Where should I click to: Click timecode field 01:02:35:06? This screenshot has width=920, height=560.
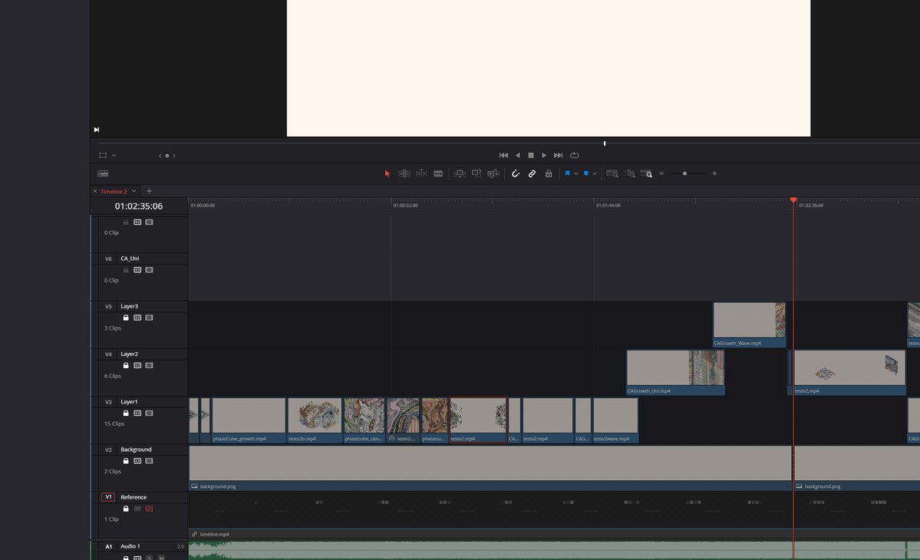(138, 206)
